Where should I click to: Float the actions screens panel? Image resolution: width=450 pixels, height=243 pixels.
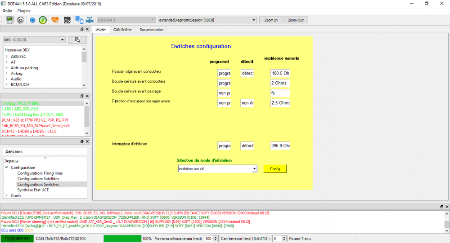click(x=82, y=141)
